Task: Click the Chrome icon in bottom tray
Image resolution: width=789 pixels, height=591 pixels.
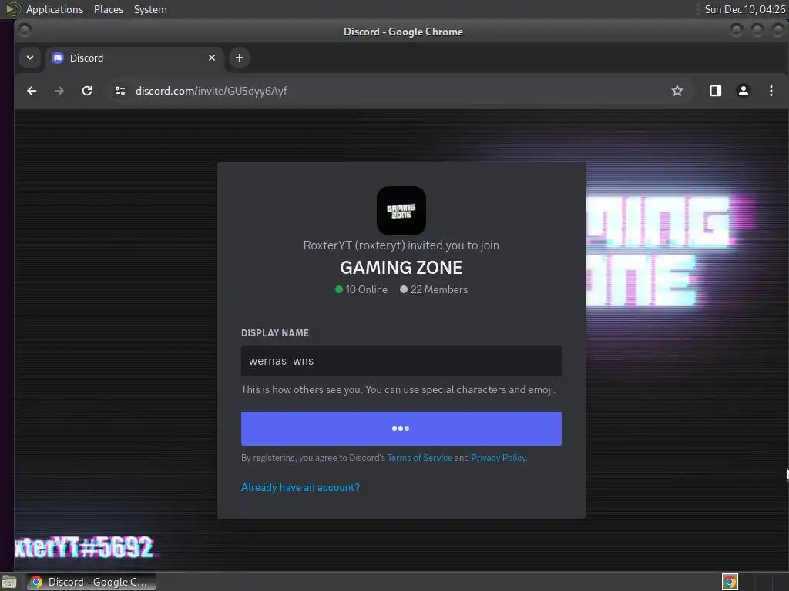Action: point(730,582)
